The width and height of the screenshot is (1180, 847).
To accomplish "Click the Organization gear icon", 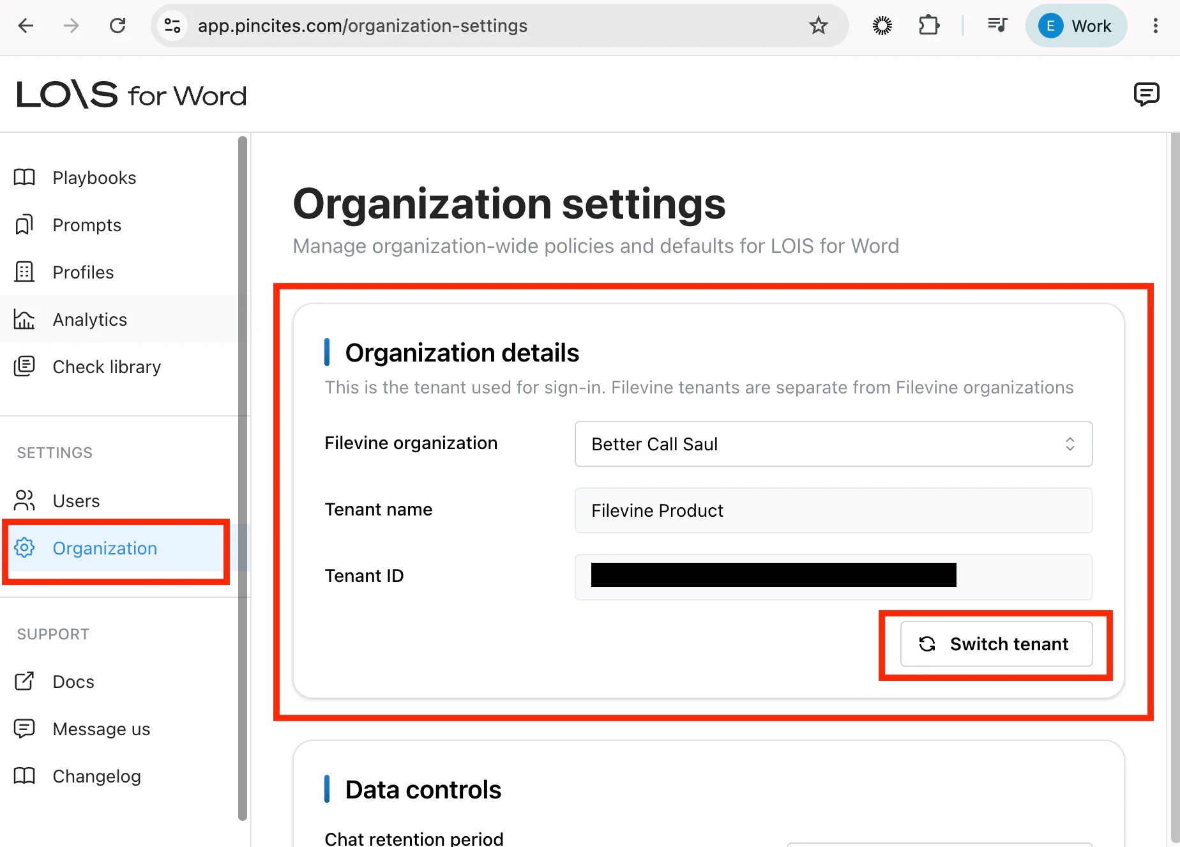I will (x=24, y=548).
